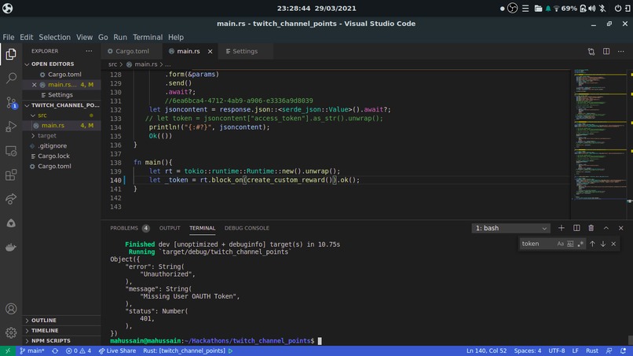Change language mode via Rust status item

592,350
